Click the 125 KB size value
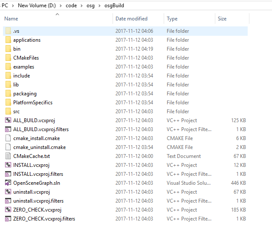This screenshot has width=272, height=232. pyautogui.click(x=238, y=120)
